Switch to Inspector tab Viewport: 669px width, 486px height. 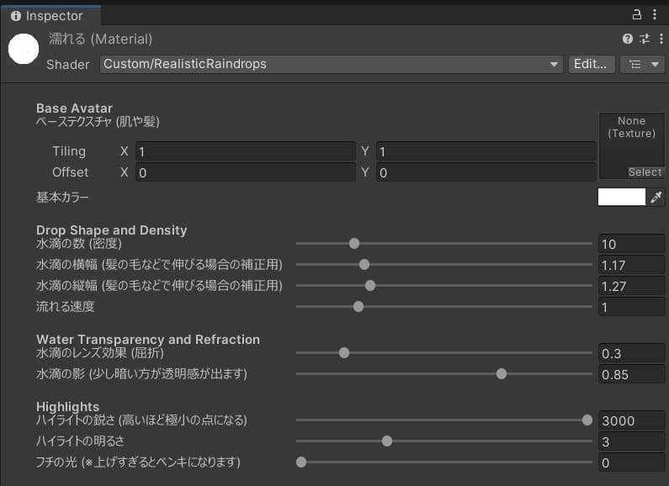pyautogui.click(x=50, y=16)
